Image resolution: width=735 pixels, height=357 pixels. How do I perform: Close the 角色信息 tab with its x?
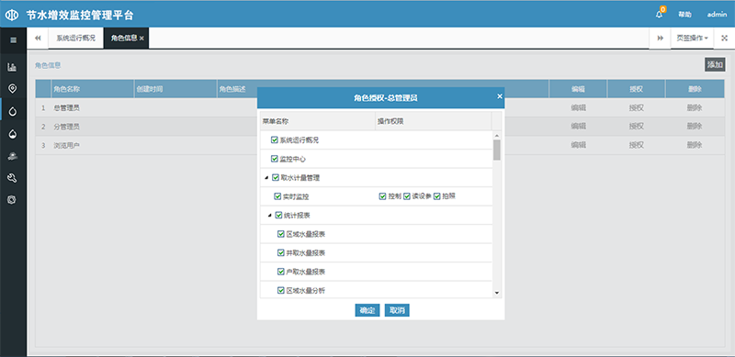tap(141, 39)
